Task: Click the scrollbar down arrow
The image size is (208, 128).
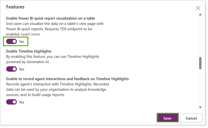Action: coord(200,107)
